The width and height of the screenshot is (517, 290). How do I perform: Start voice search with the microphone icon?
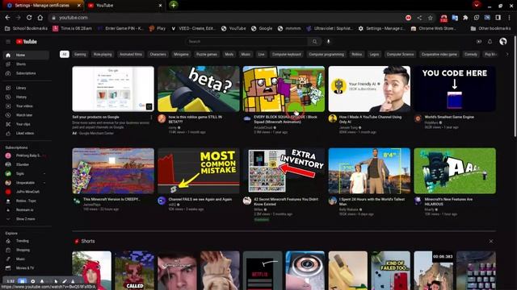coord(329,42)
